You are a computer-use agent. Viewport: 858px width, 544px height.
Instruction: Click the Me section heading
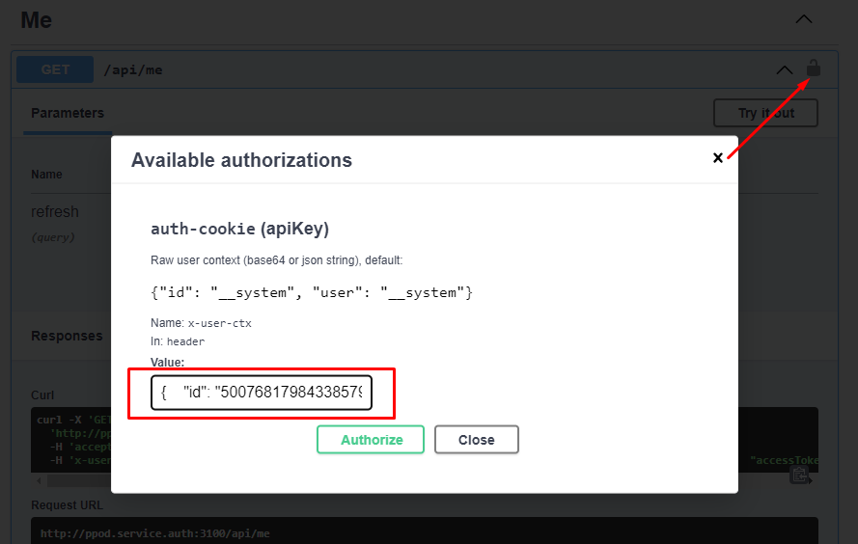37,19
